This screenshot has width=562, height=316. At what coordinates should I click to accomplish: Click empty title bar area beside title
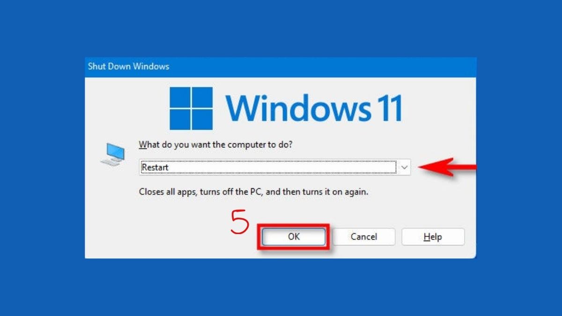point(323,66)
